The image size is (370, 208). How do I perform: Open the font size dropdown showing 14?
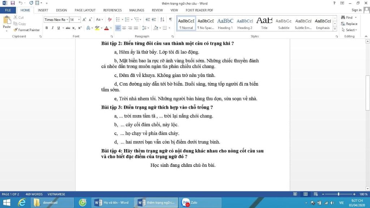point(79,19)
